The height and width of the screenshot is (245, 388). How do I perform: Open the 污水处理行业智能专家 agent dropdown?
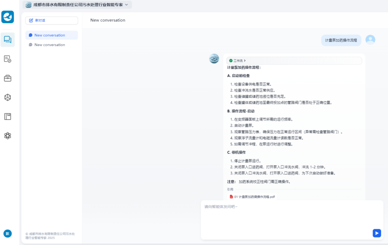point(77,5)
